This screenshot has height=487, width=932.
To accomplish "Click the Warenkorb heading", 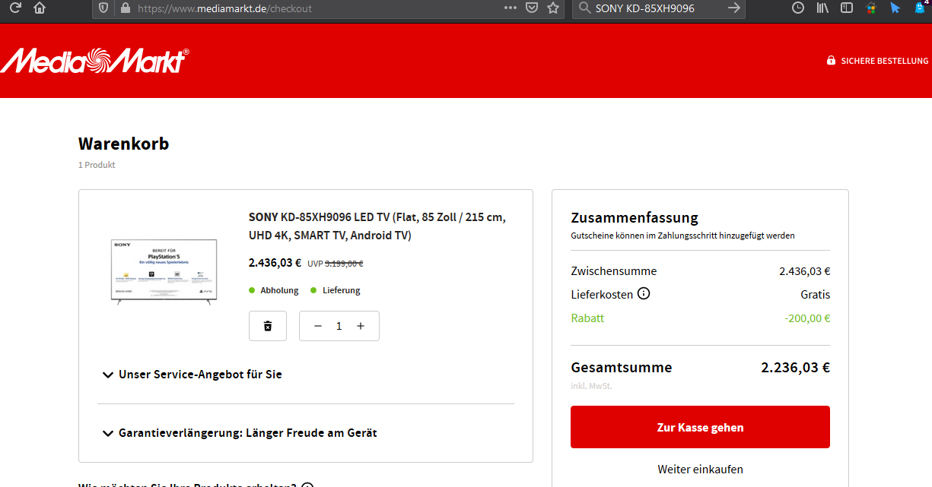I will coord(123,144).
